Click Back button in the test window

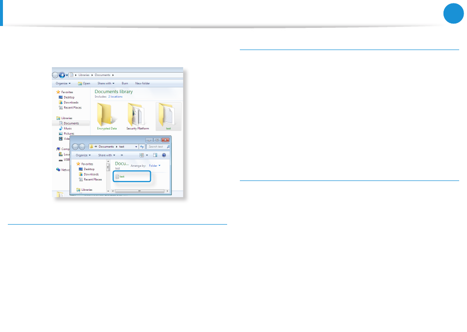tap(75, 147)
